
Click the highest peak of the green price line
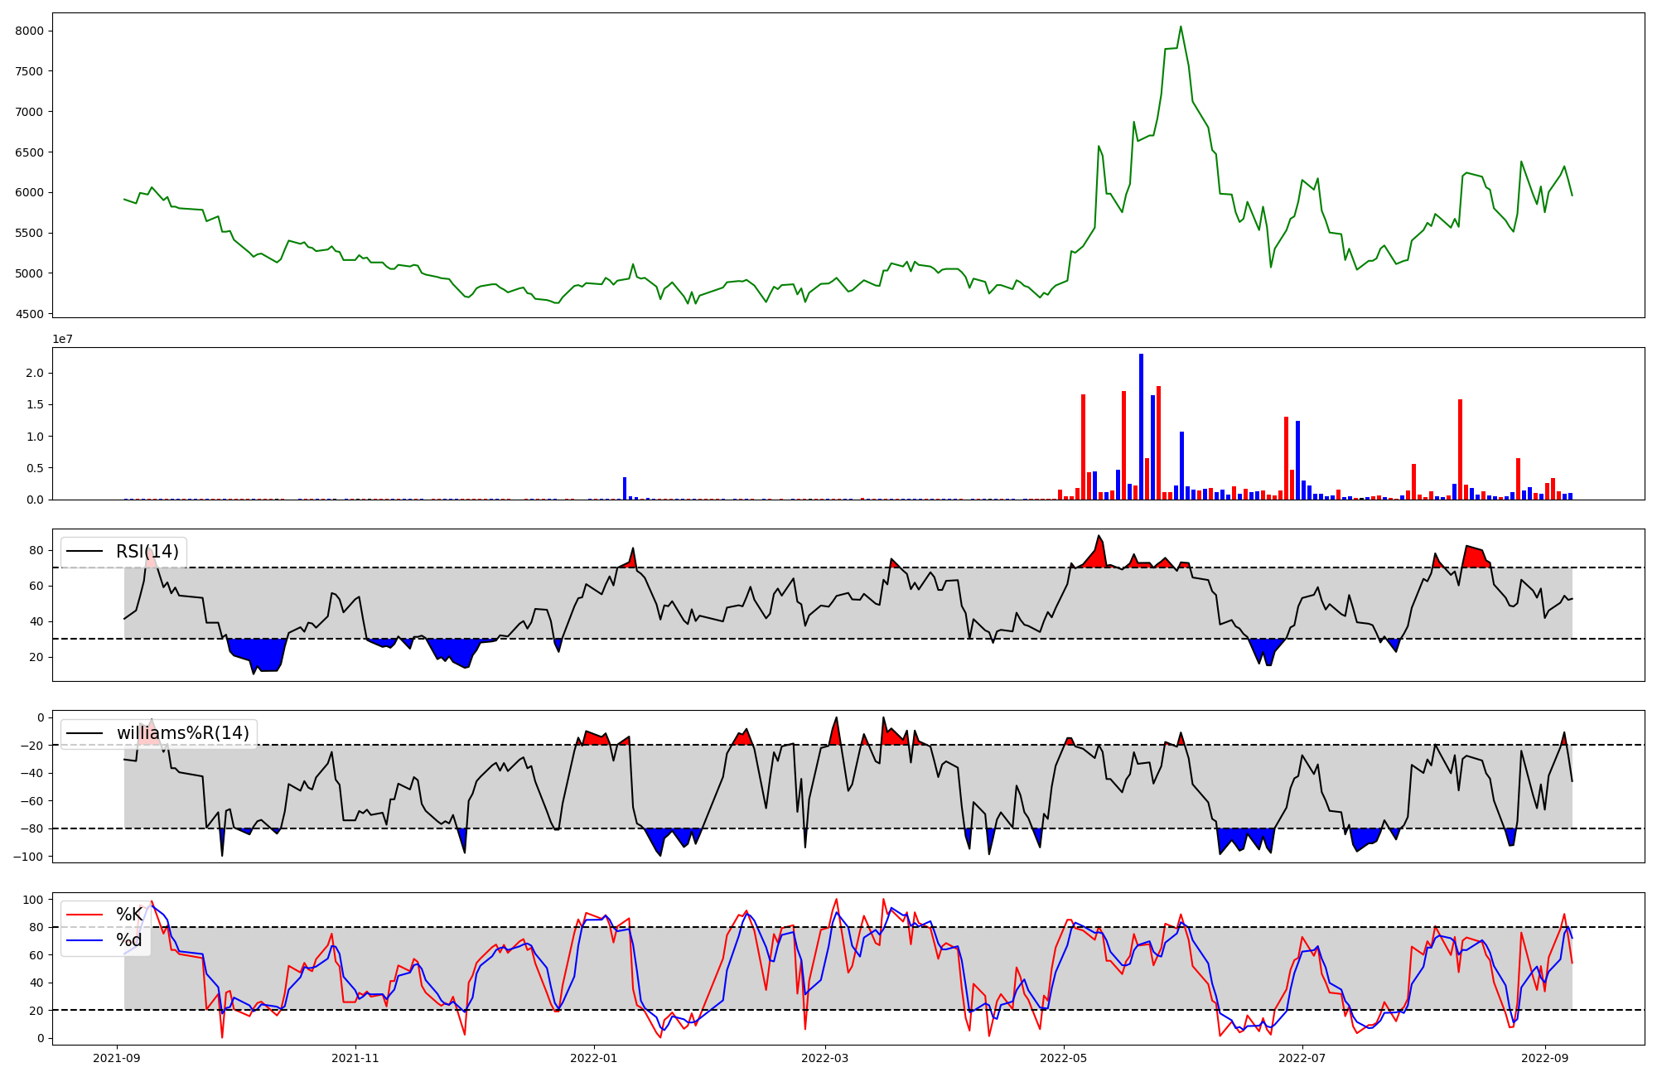pos(1181,27)
